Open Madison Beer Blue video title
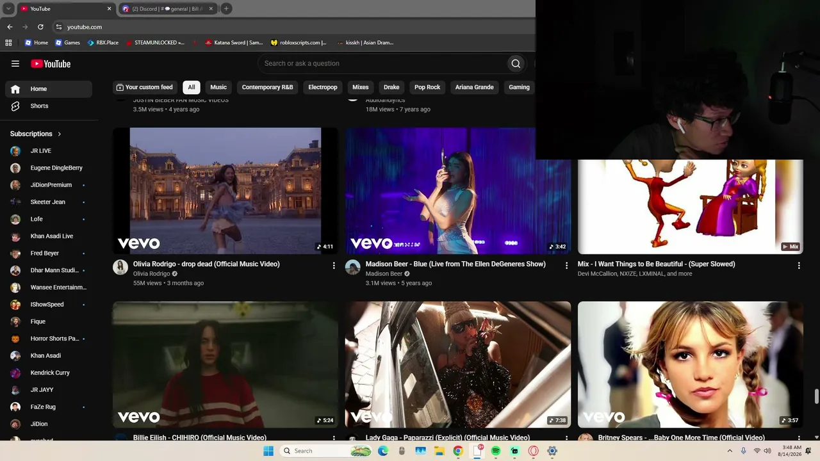This screenshot has height=461, width=820. point(455,264)
